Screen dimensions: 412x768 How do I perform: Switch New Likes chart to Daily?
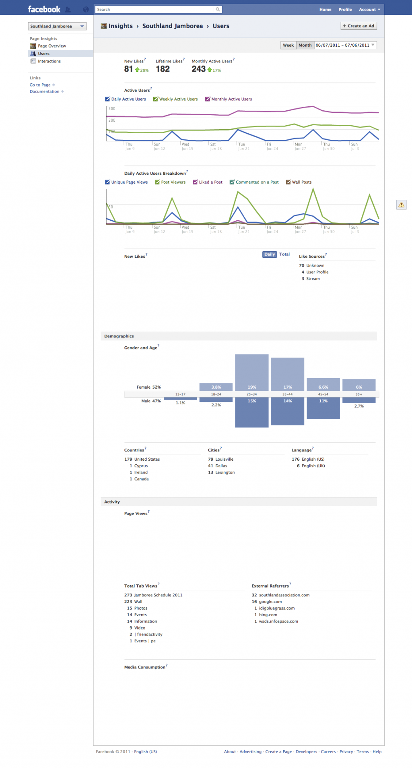click(270, 254)
